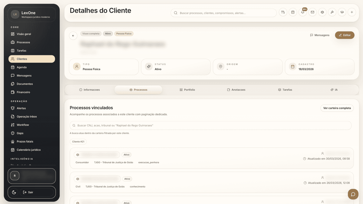Click the process search field
Viewport: 363px width, 204px height.
coord(210,125)
